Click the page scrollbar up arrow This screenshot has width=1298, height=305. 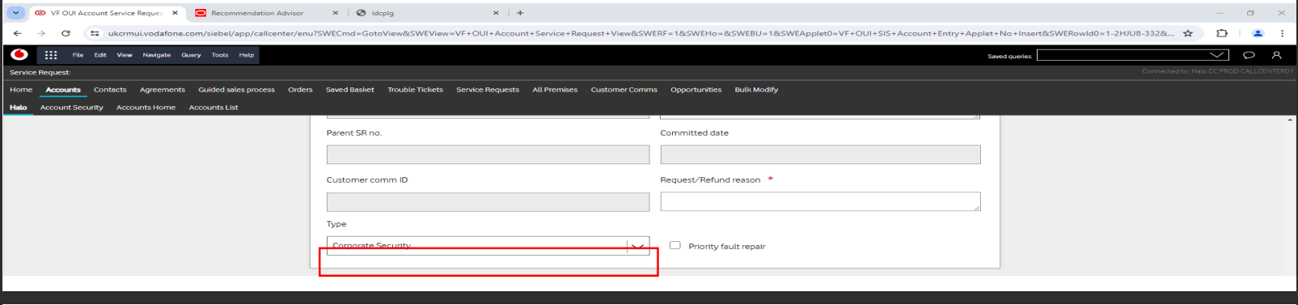point(1290,120)
